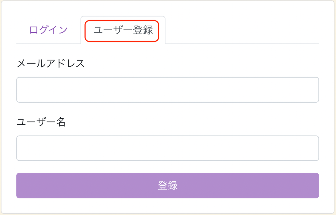Select the ユーザー登録 tab
The image size is (336, 215).
point(123,30)
